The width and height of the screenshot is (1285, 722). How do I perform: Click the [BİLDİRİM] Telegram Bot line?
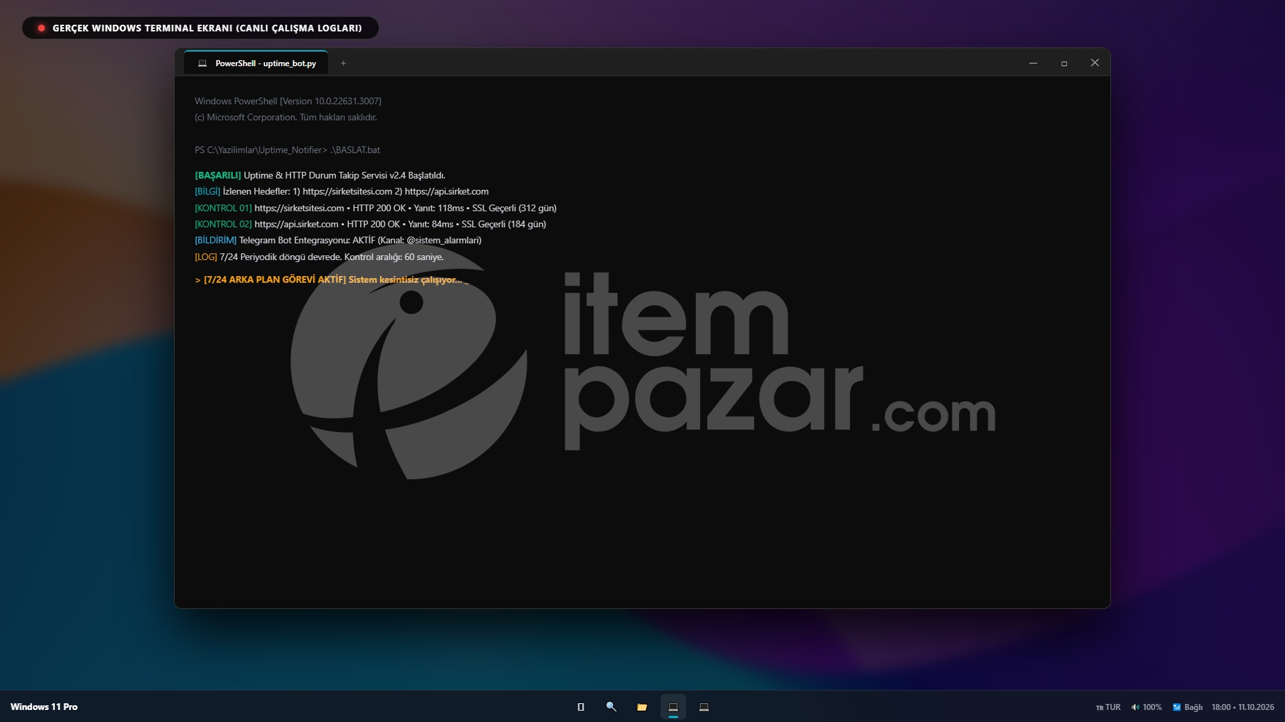(338, 240)
